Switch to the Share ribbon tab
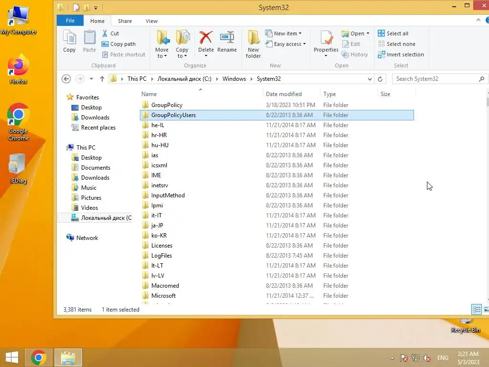The width and height of the screenshot is (489, 367). pyautogui.click(x=125, y=21)
